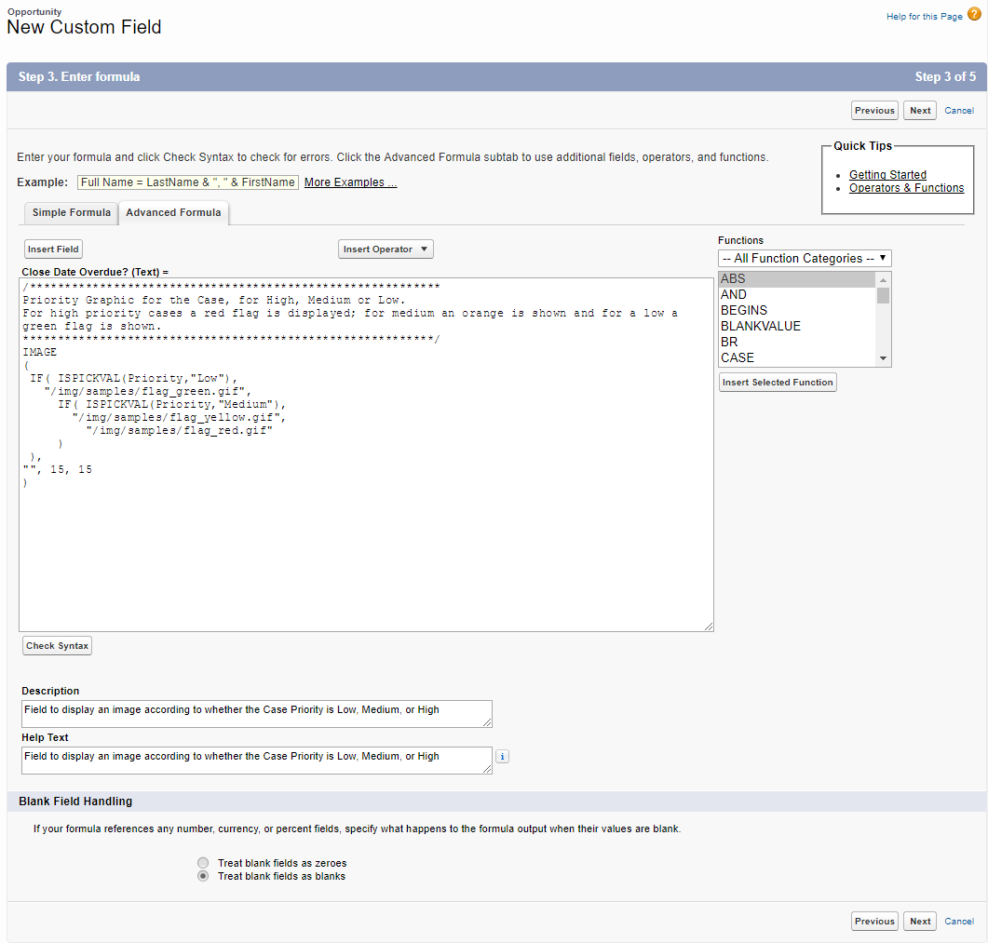
Task: Click the Check Syntax button
Action: pyautogui.click(x=57, y=646)
